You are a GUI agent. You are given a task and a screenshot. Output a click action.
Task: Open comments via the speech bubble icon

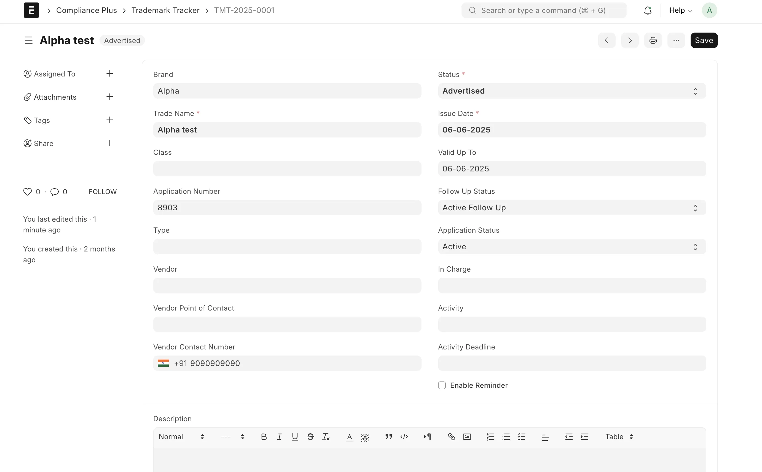point(55,192)
